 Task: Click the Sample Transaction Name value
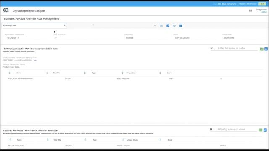coord(11,67)
